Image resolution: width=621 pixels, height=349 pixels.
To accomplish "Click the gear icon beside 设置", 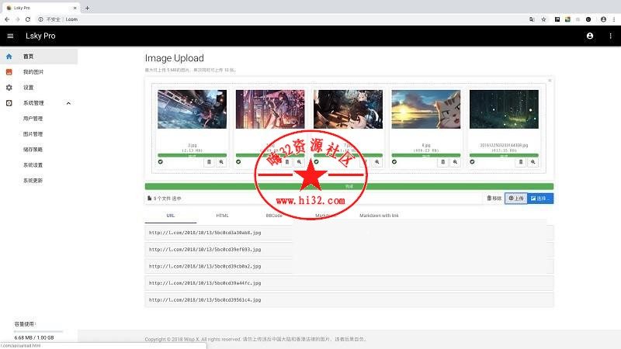I will coord(9,88).
